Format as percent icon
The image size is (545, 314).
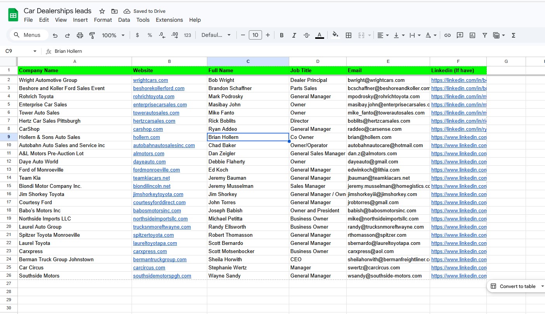(150, 35)
